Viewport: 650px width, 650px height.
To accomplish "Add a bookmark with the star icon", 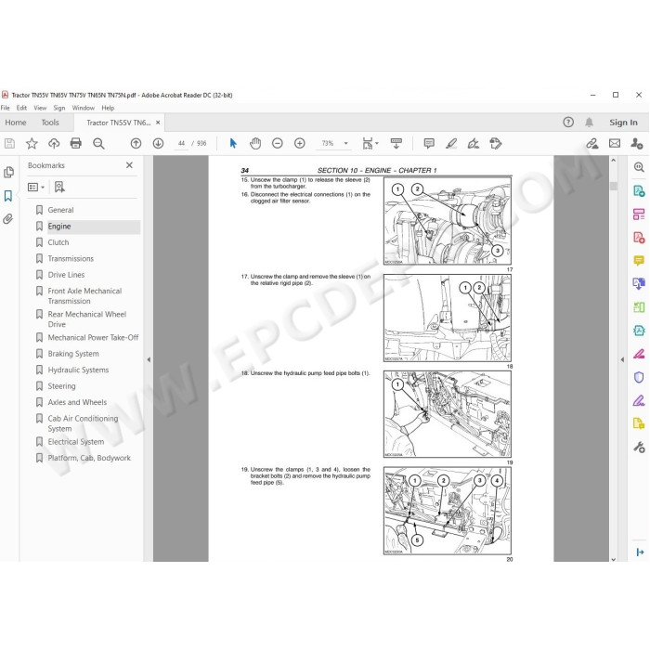I will click(x=32, y=143).
